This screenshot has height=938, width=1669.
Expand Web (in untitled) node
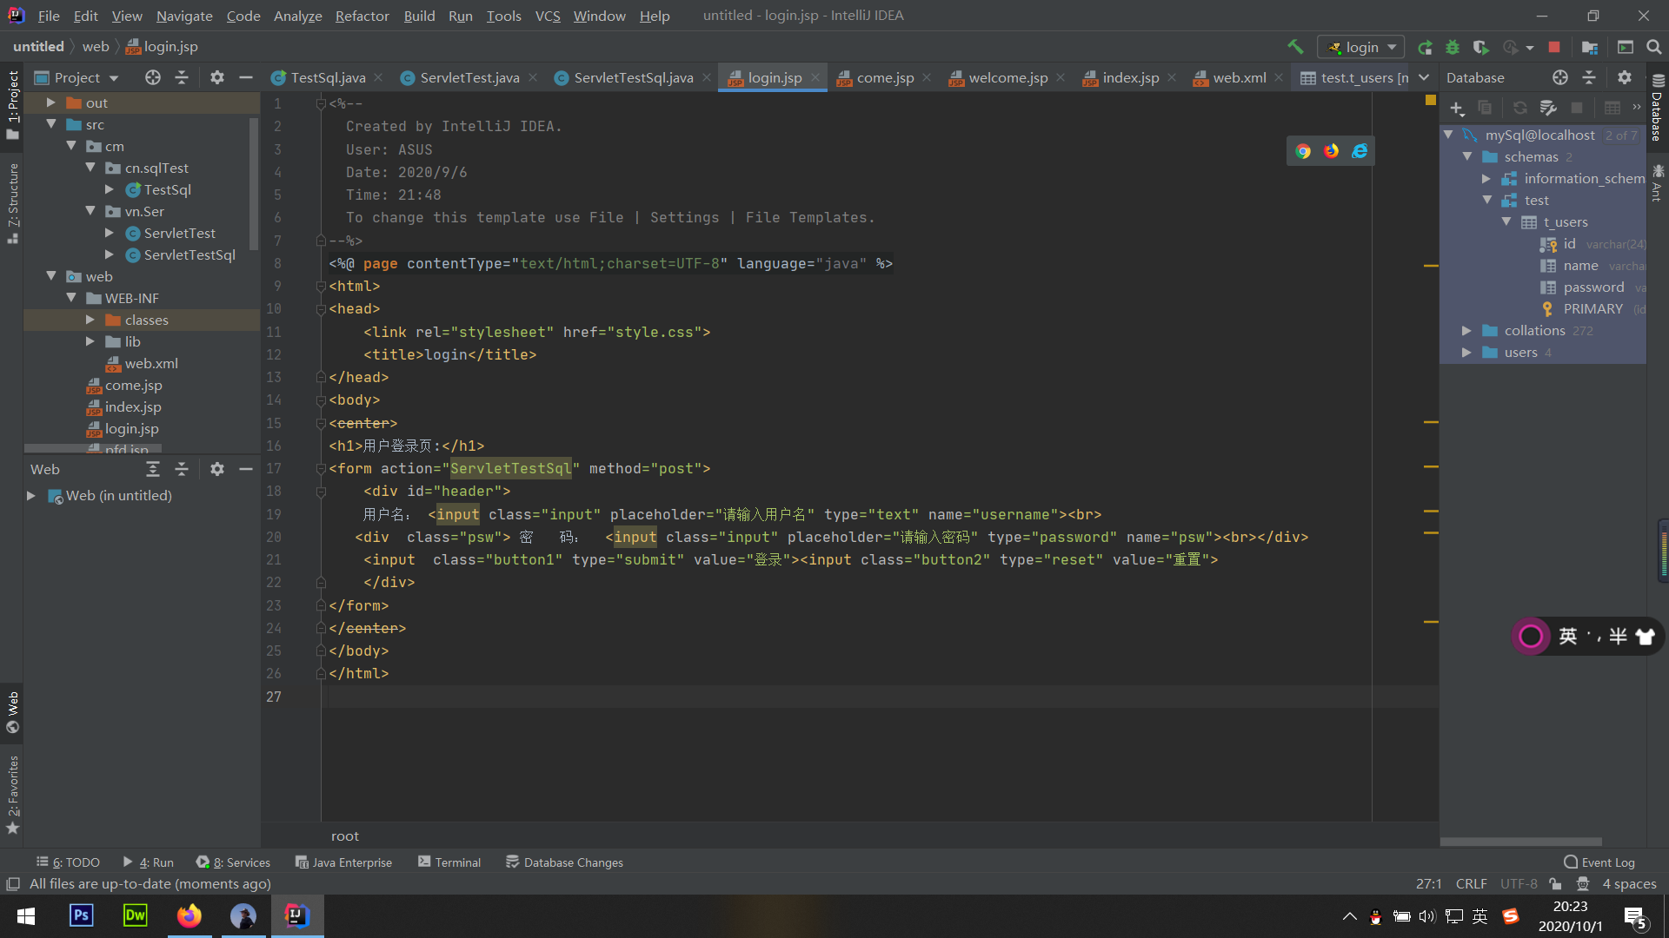click(x=31, y=495)
